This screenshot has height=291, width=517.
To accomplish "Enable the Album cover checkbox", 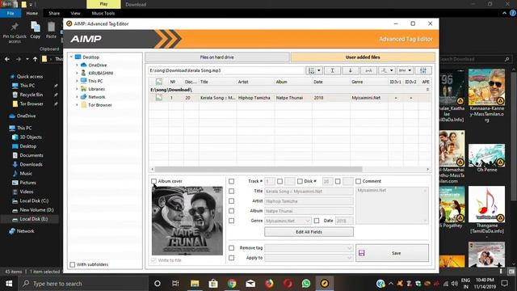I will [x=154, y=181].
